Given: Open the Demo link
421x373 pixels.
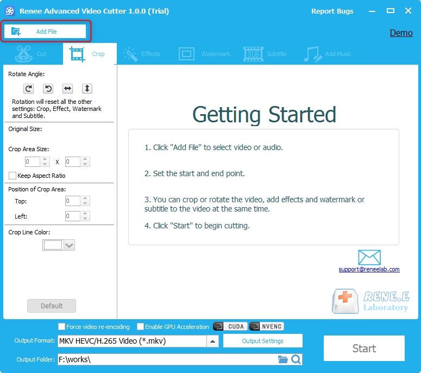Looking at the screenshot, I should tap(401, 33).
